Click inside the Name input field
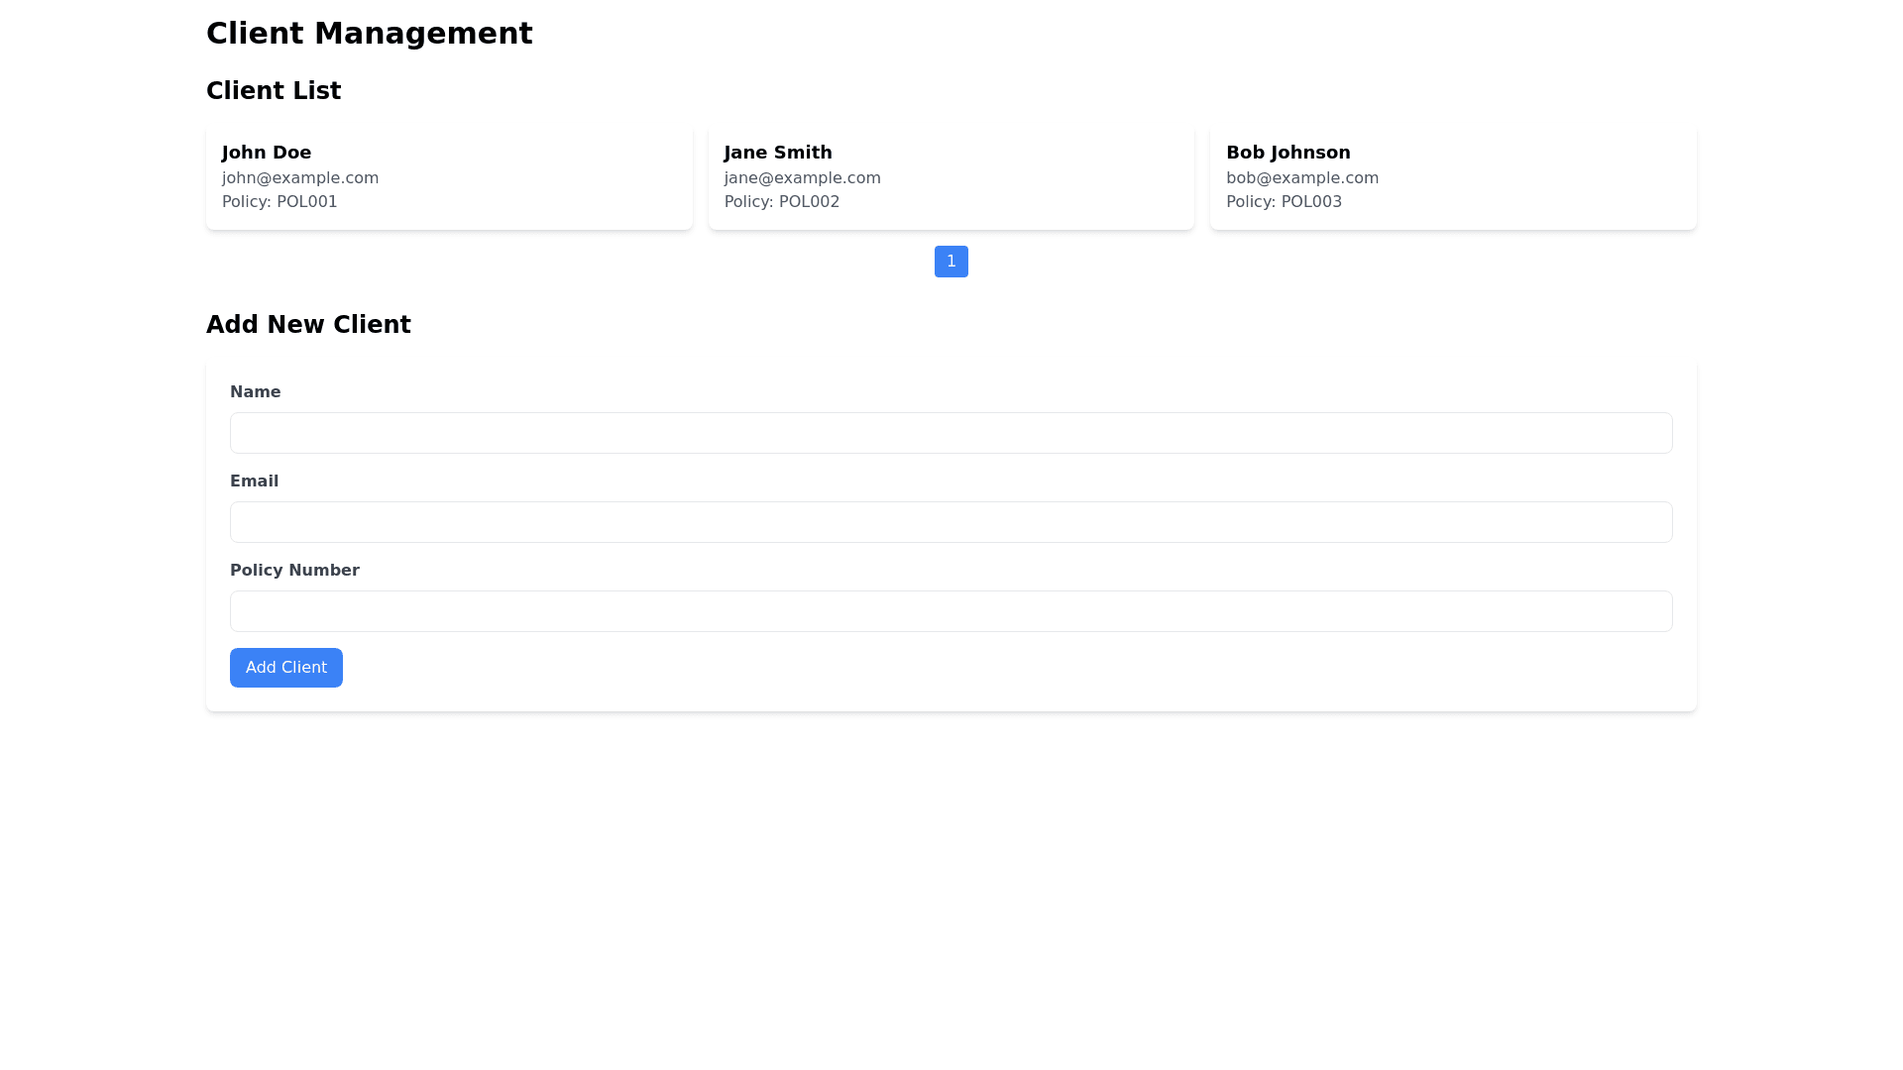This screenshot has height=1070, width=1903. (951, 432)
